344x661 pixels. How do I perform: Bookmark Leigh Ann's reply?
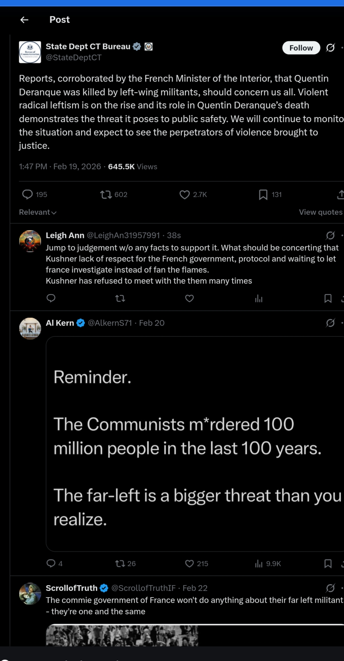pos(328,298)
